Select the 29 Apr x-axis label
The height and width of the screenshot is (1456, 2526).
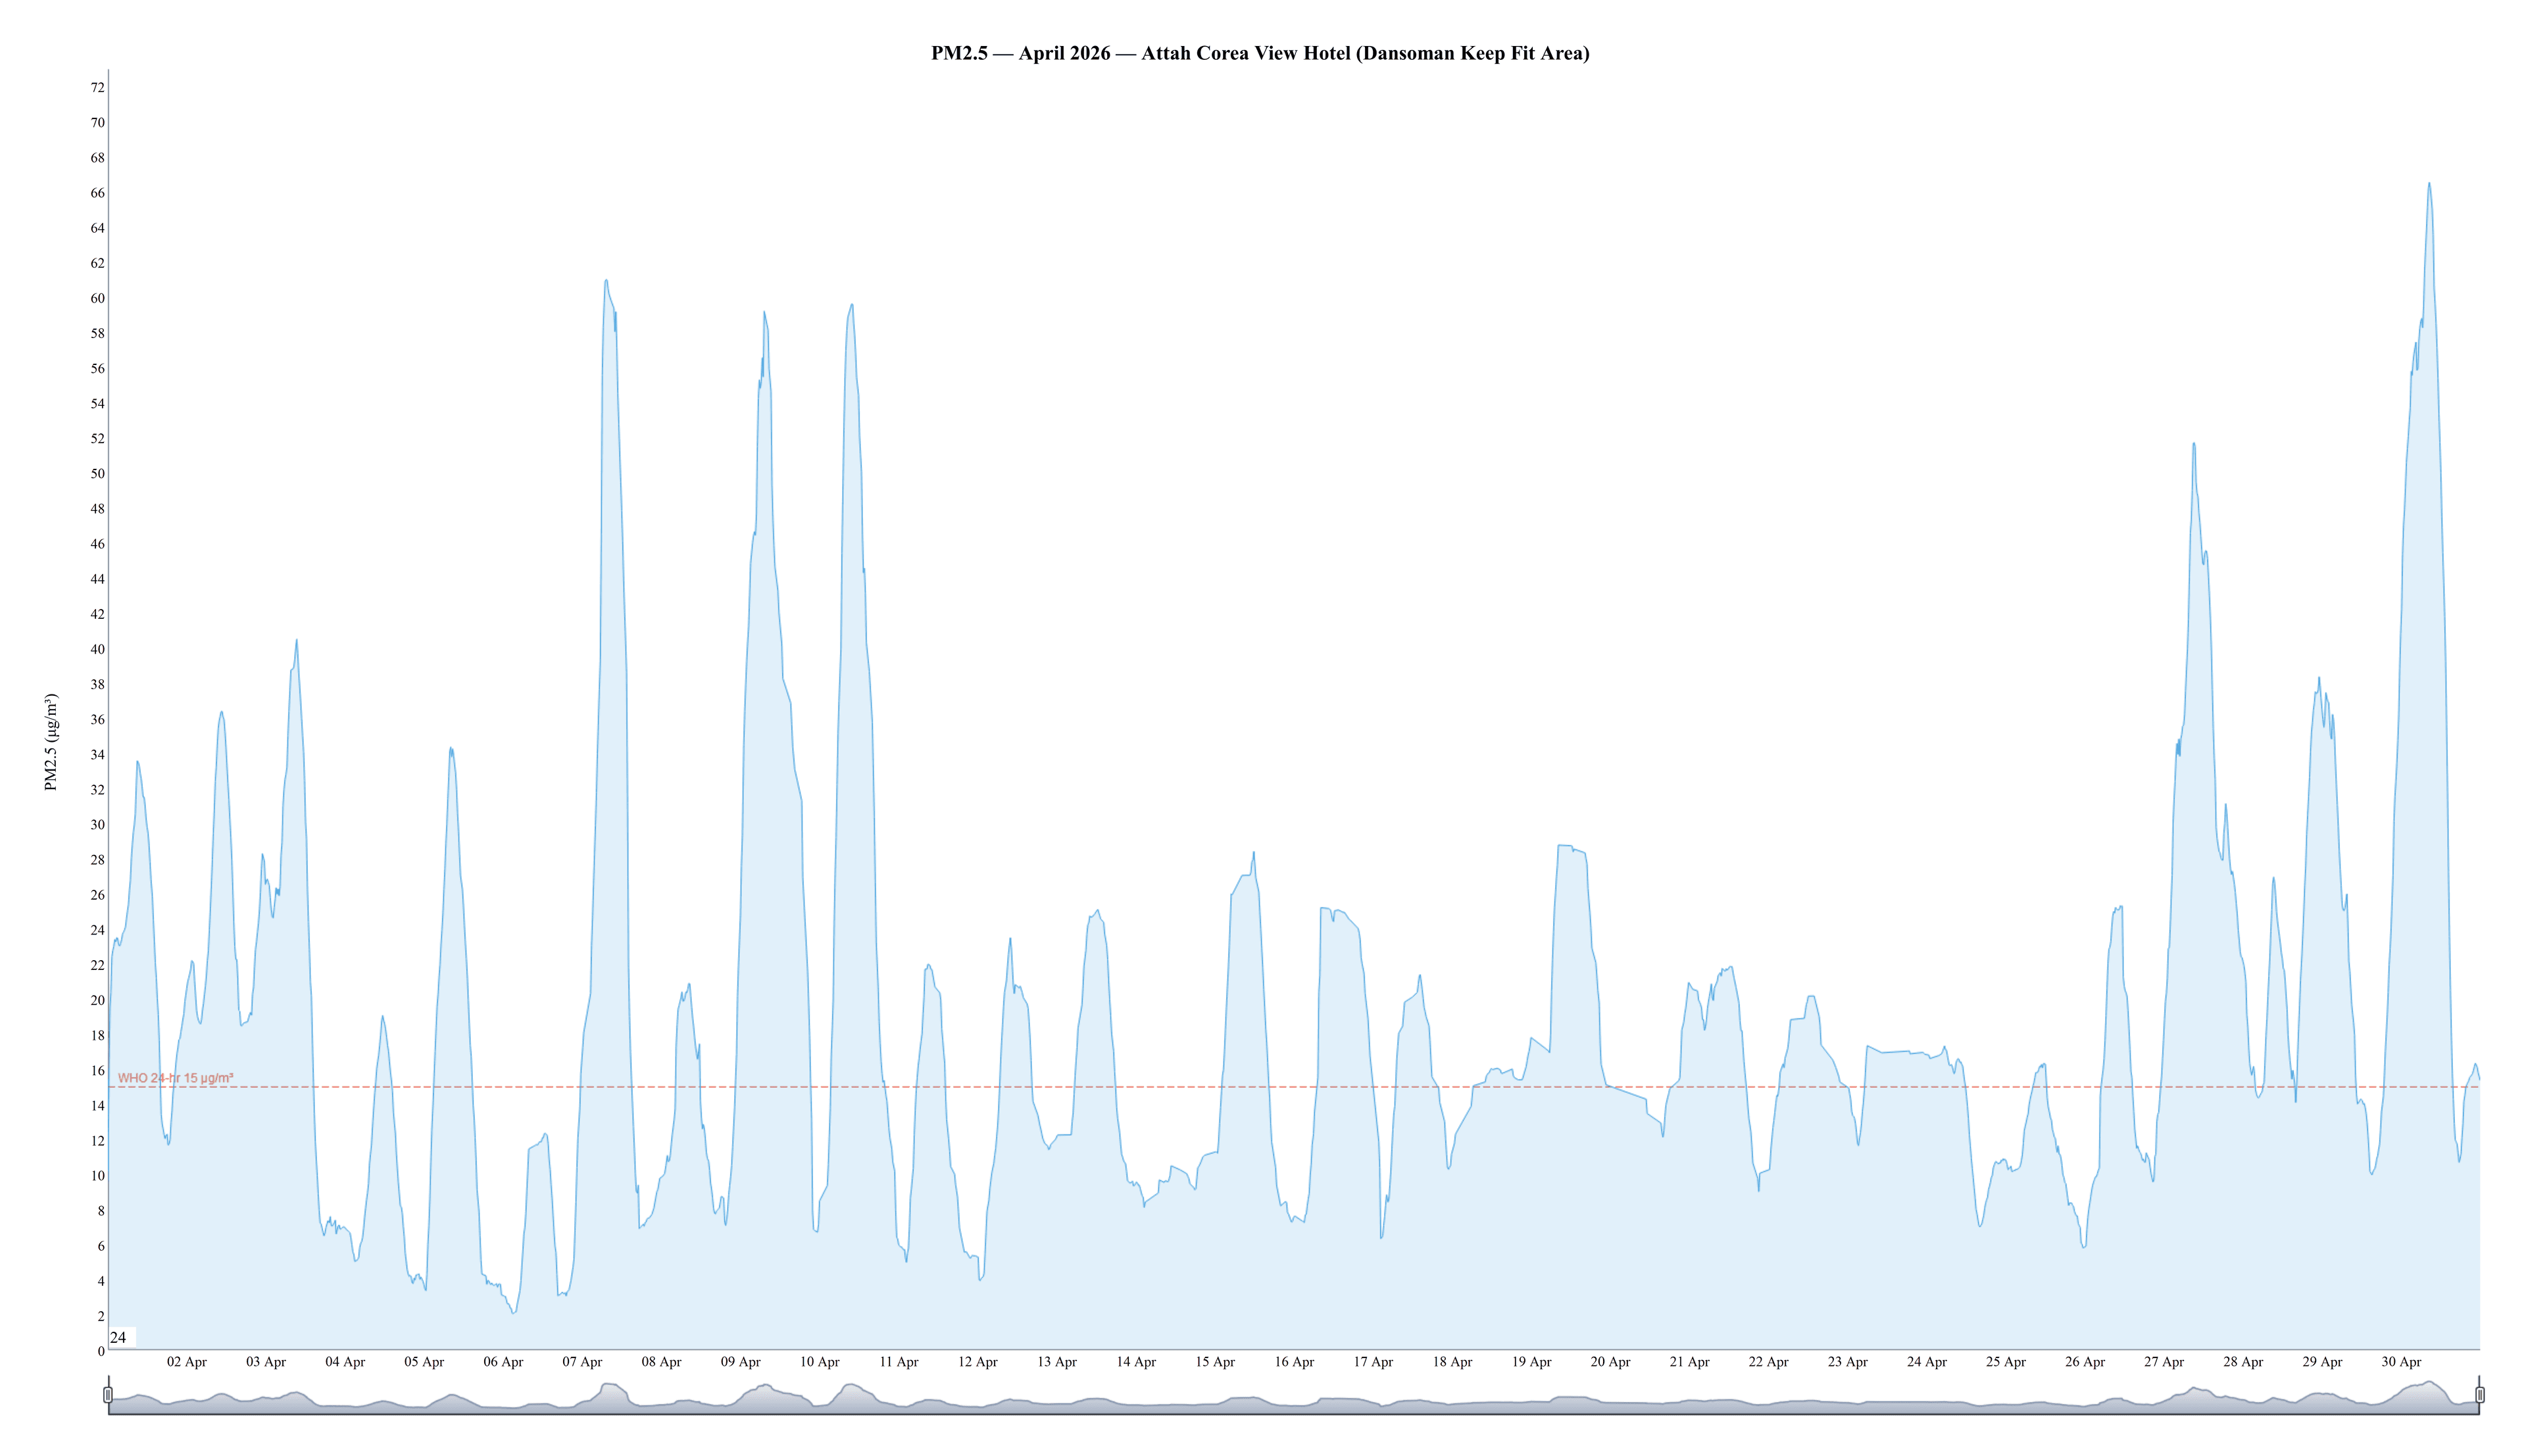point(2322,1362)
